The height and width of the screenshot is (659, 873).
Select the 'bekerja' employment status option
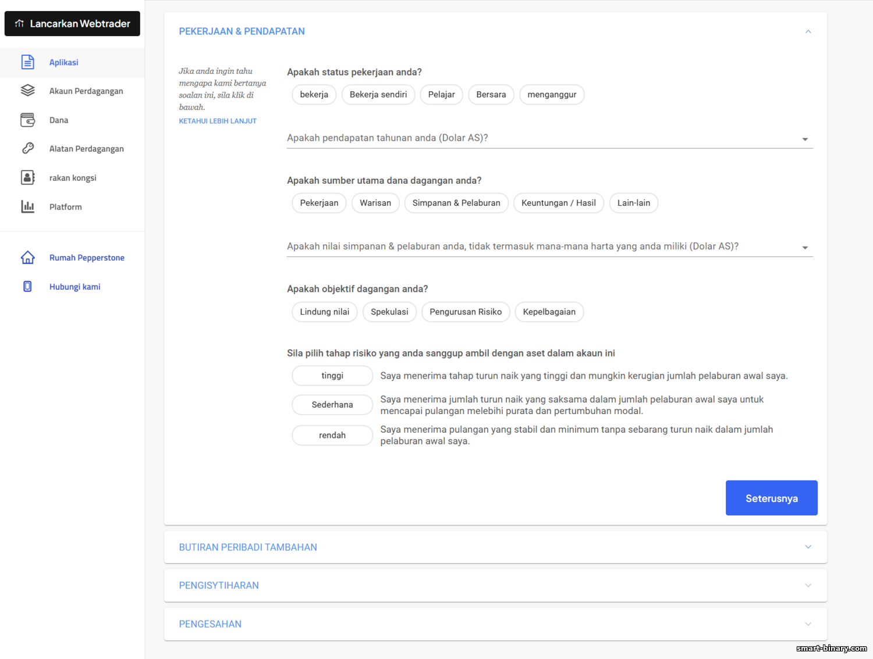click(314, 94)
